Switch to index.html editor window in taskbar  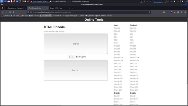coord(59,1)
